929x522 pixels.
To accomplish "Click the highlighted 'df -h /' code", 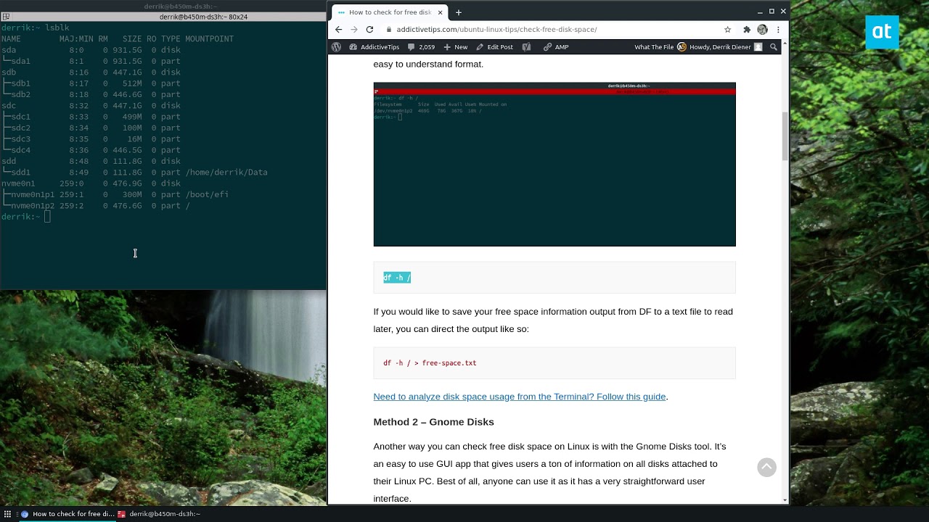I will click(x=397, y=278).
